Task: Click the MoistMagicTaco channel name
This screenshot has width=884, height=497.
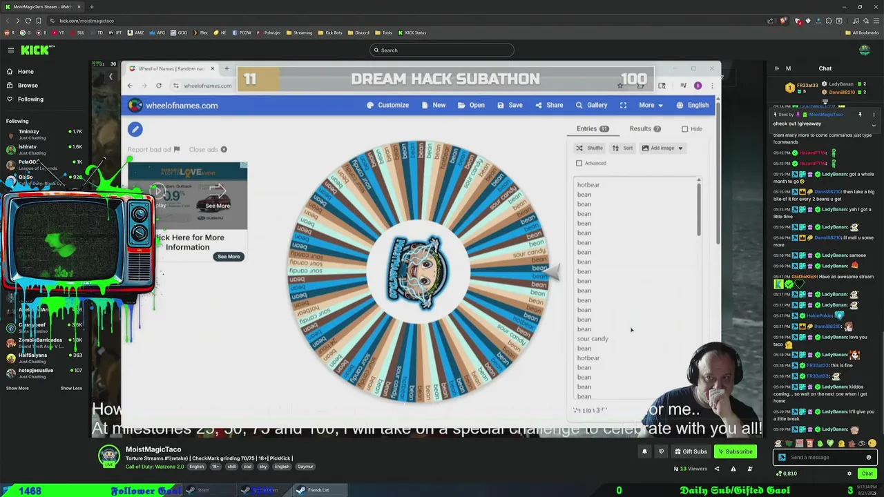Action: coord(153,449)
